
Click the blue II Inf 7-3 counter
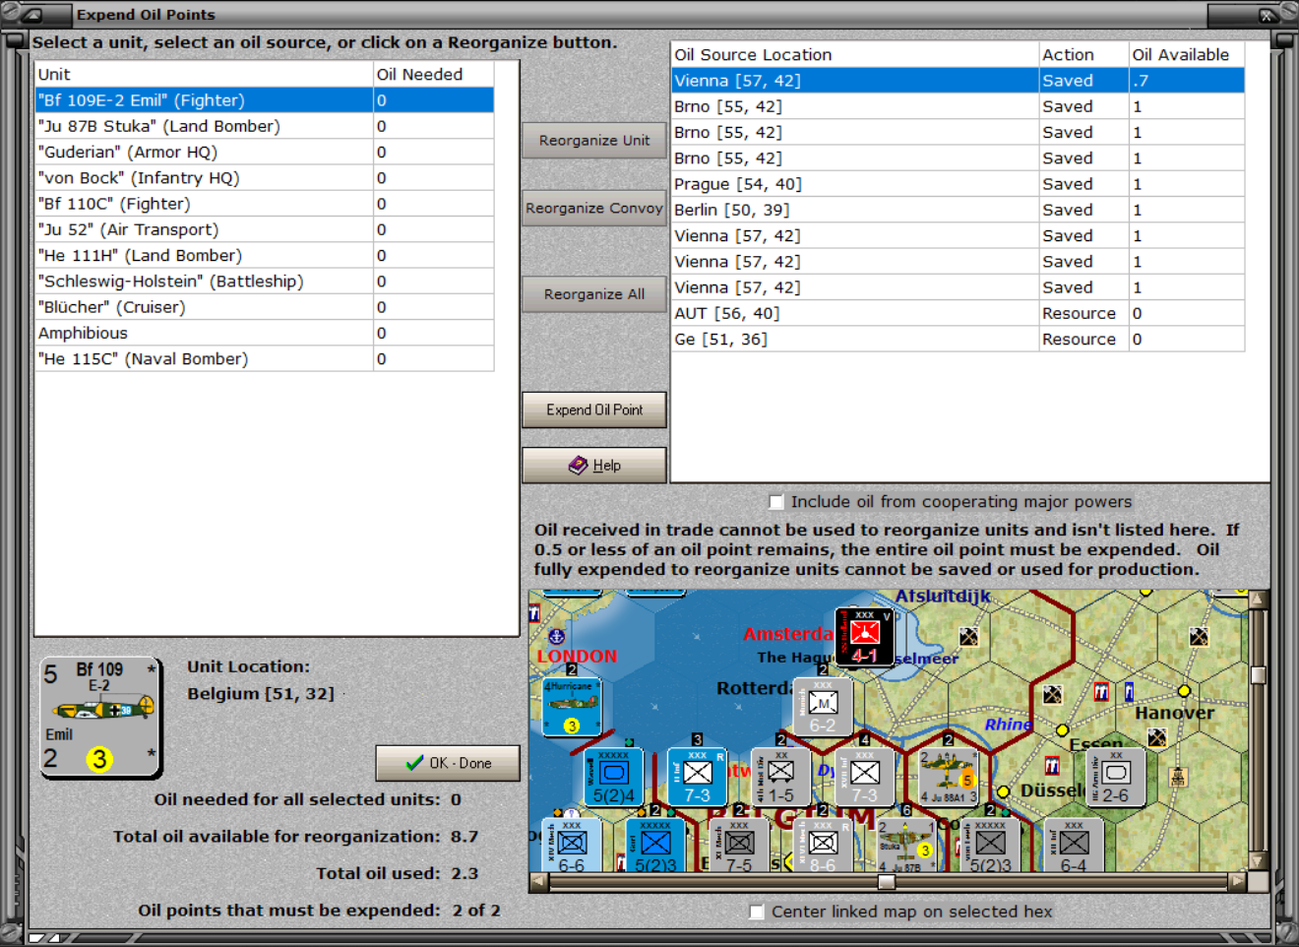697,777
